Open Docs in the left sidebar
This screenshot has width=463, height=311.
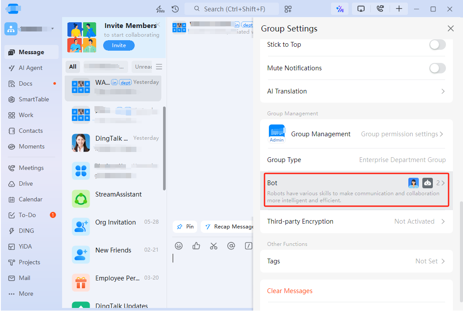25,83
